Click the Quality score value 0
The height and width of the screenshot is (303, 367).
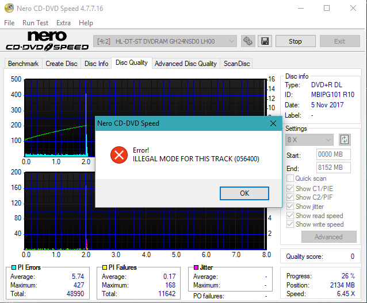click(x=353, y=257)
